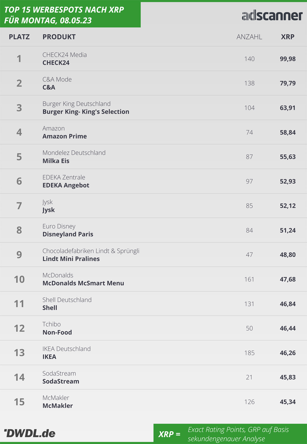Click the XRP column header
Viewport: 307px width, 444px height.
288,37
